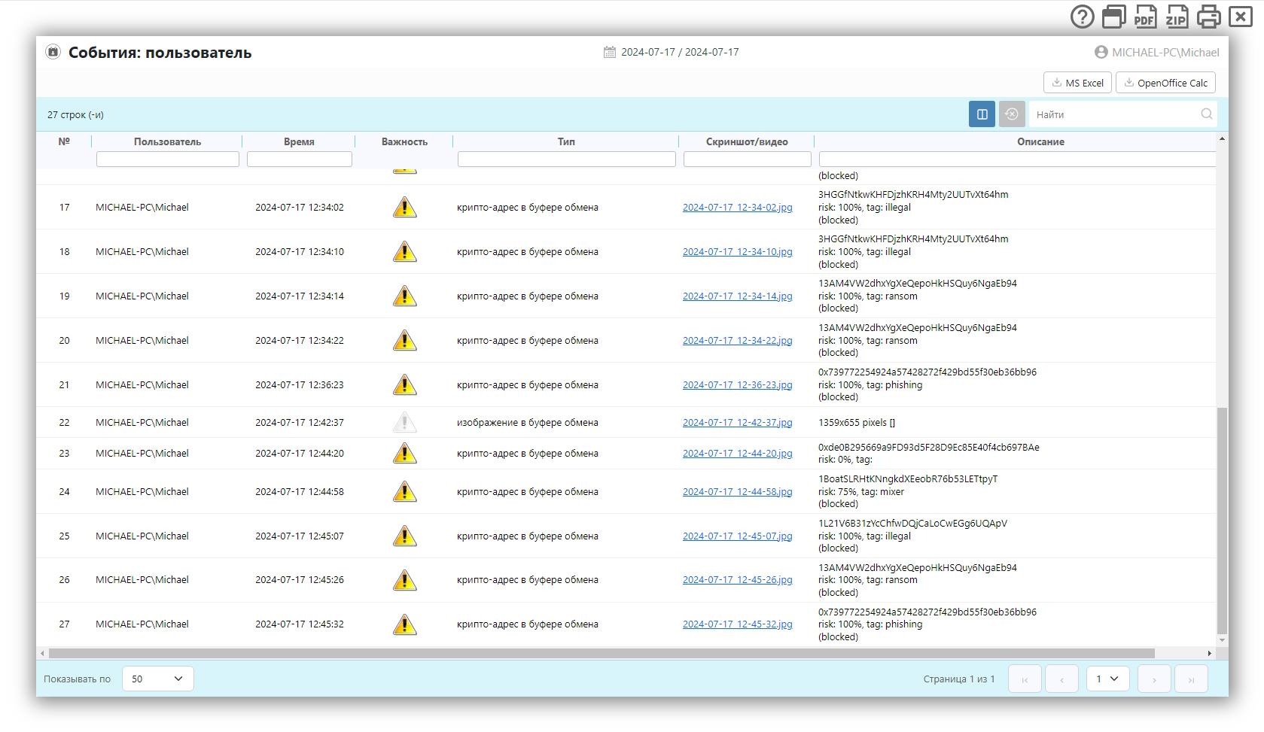
Task: Click the horizontal scrollbar thumb
Action: click(x=602, y=653)
